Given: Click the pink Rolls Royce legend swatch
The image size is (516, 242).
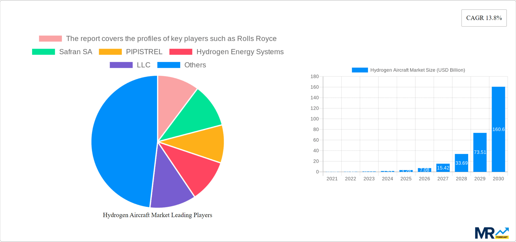Looking at the screenshot, I should (50, 38).
